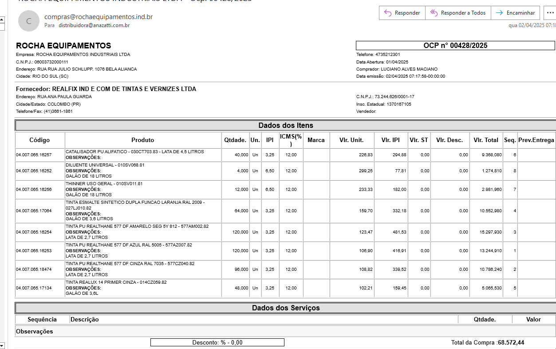
Task: Click the TINTA REALUX 14 PRIMER CINZA product
Action: 116,282
